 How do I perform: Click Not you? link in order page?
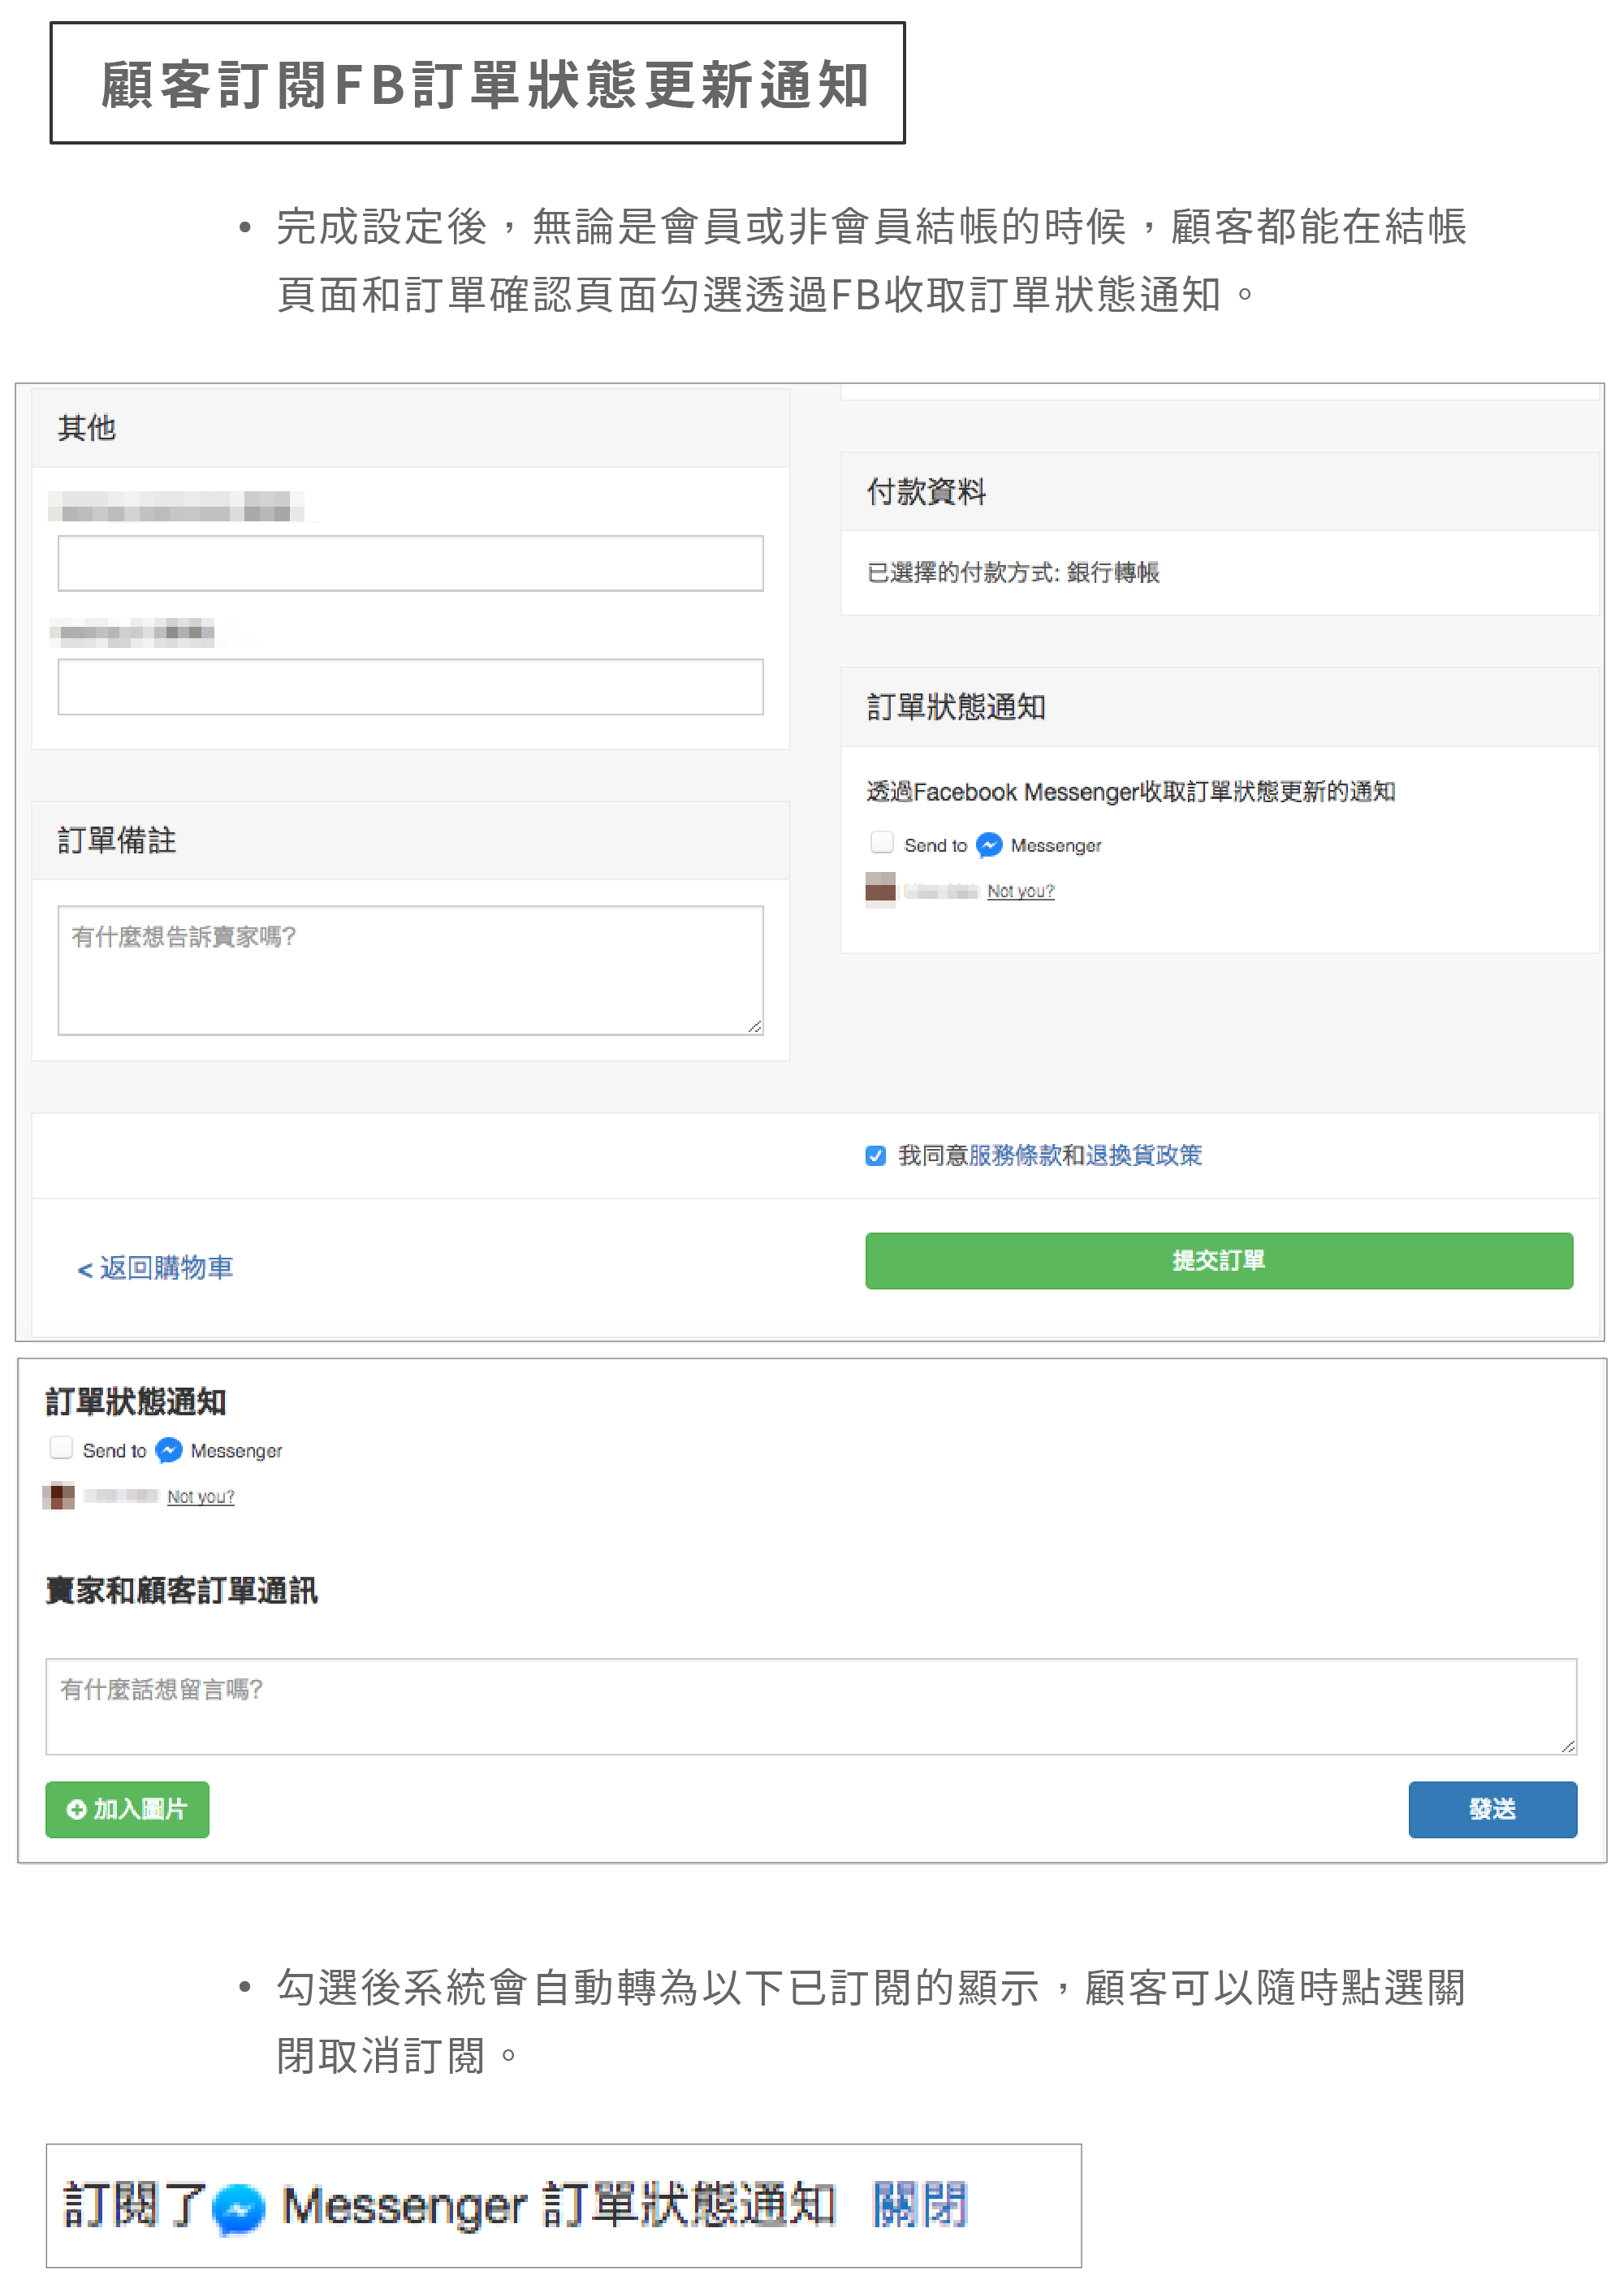click(200, 1496)
